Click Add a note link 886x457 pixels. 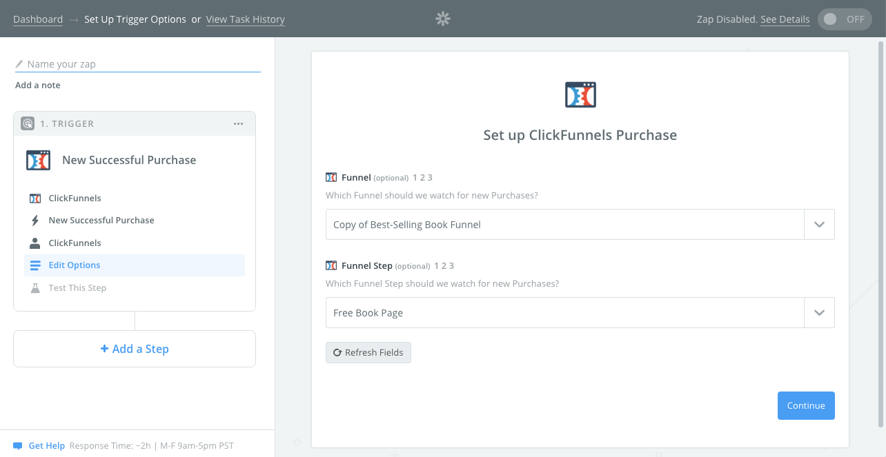coord(38,85)
